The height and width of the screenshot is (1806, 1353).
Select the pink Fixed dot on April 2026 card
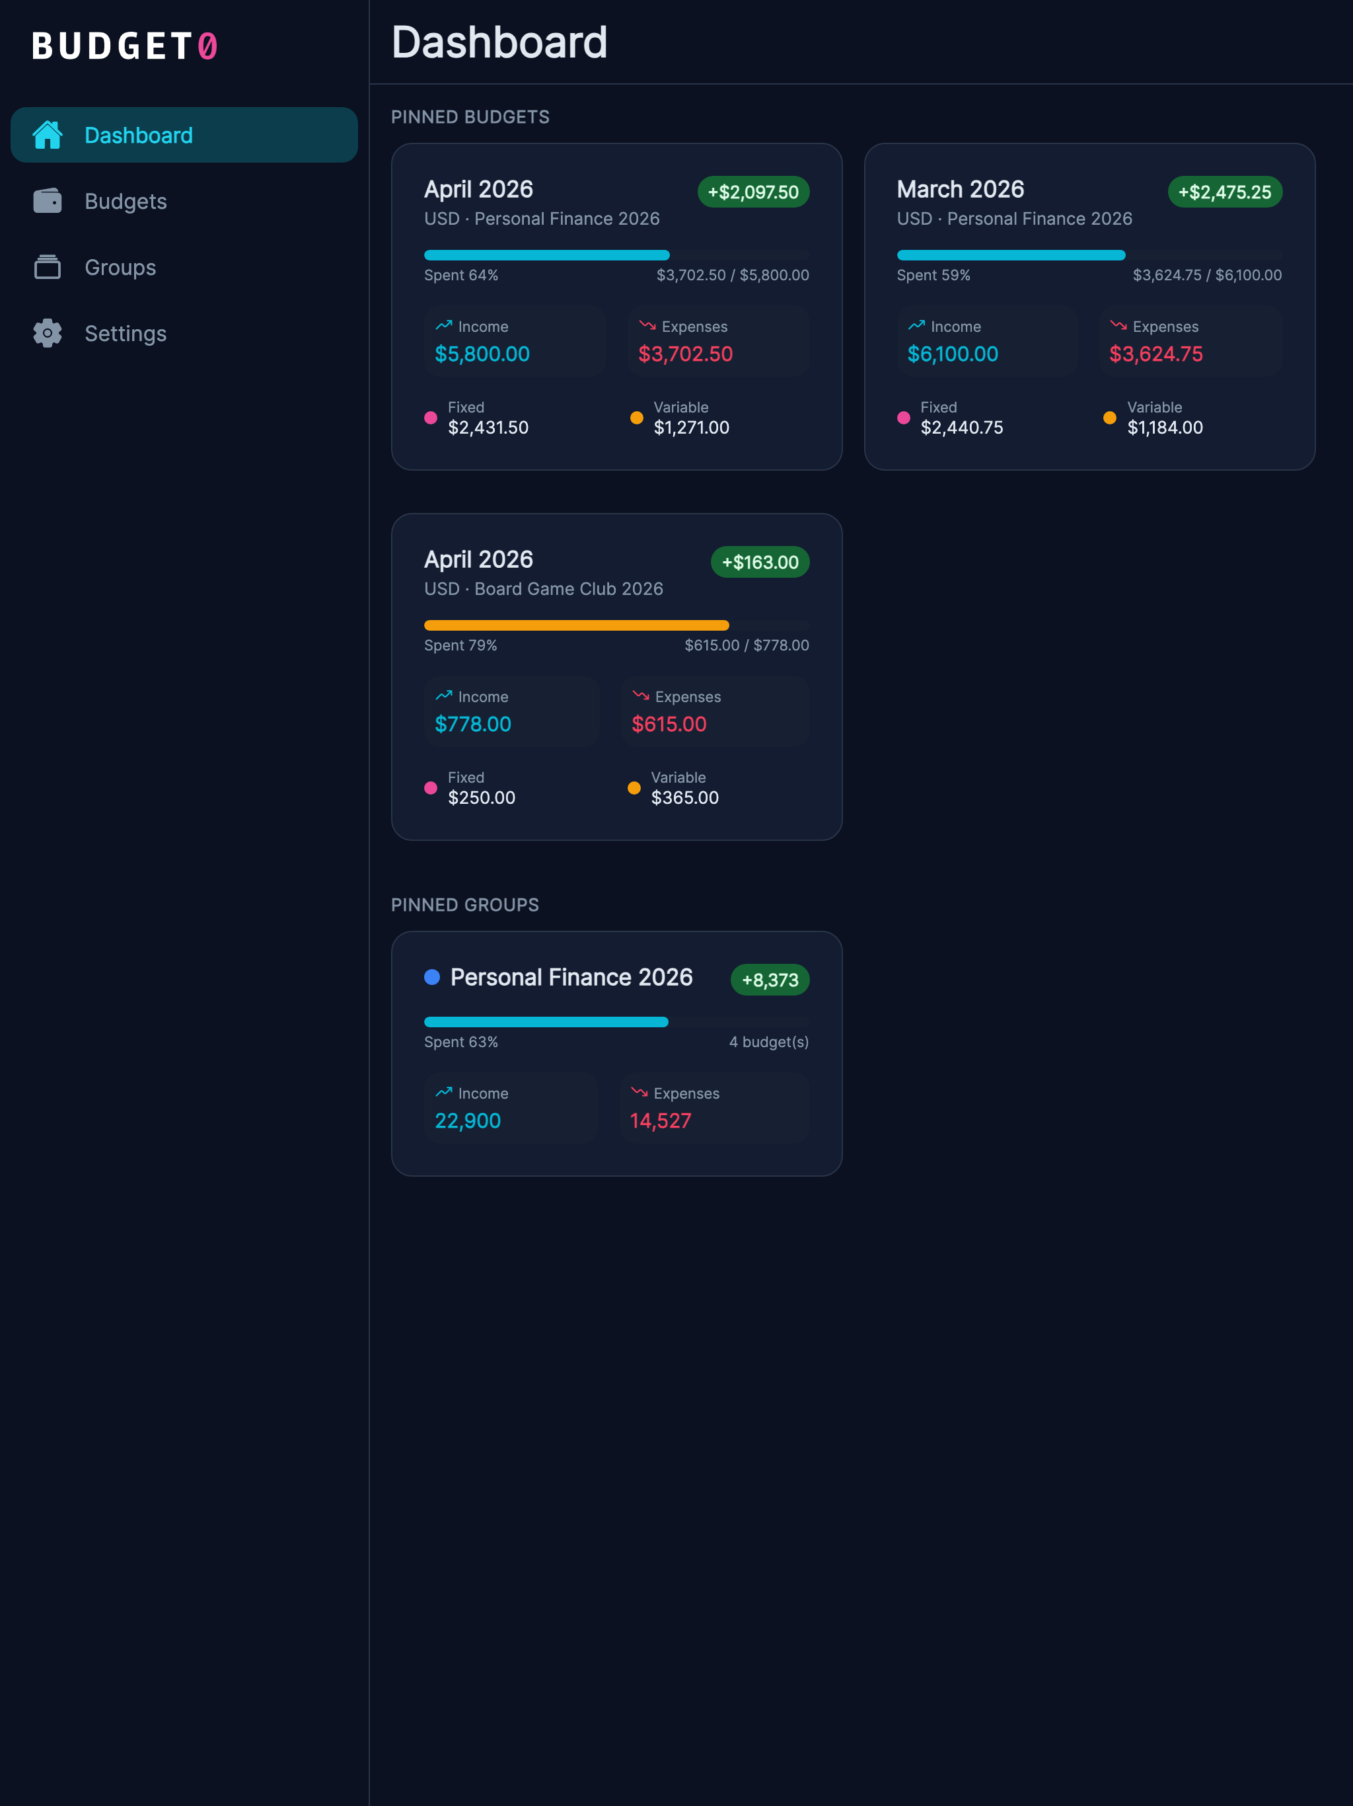(431, 417)
